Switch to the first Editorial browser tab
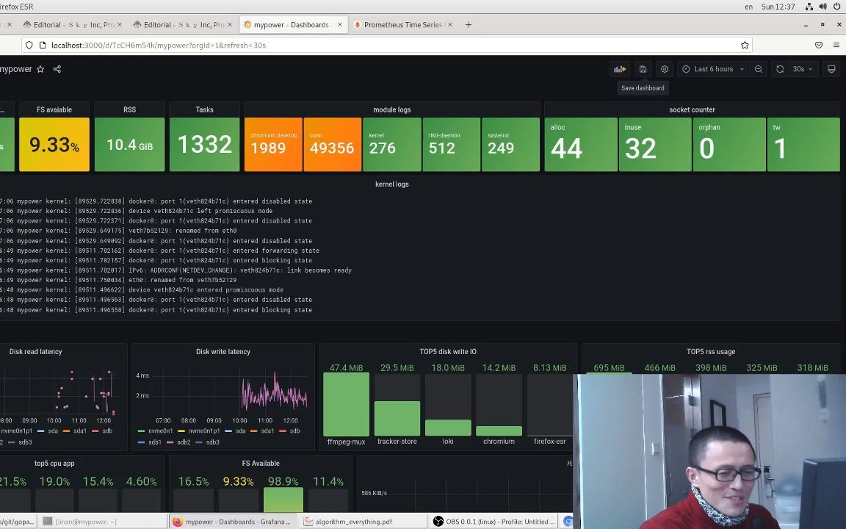 coord(73,24)
